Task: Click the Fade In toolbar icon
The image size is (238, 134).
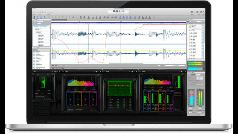Action: (x=112, y=17)
